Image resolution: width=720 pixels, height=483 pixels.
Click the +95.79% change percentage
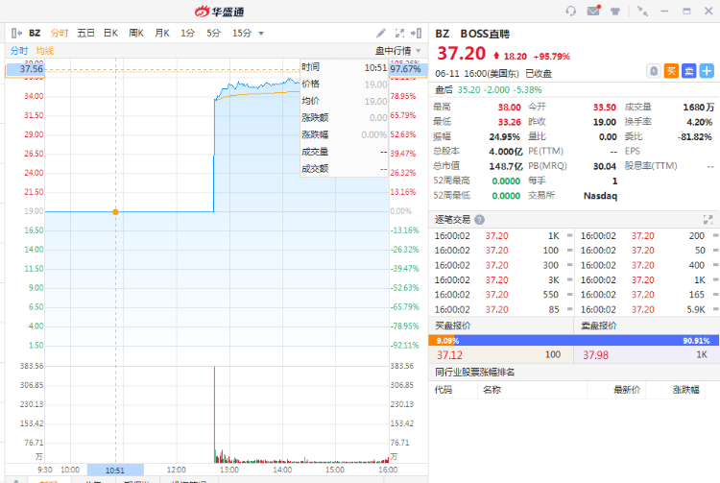(551, 57)
